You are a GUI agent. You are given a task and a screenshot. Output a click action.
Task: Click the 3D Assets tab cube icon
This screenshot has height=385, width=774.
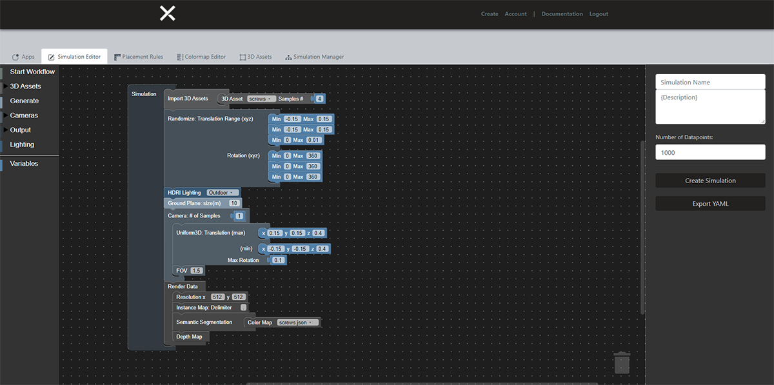[x=243, y=57]
